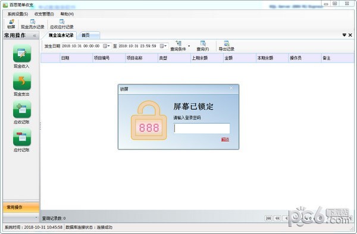
Task: Open the 收支管理(I) menu
Action: tap(44, 14)
